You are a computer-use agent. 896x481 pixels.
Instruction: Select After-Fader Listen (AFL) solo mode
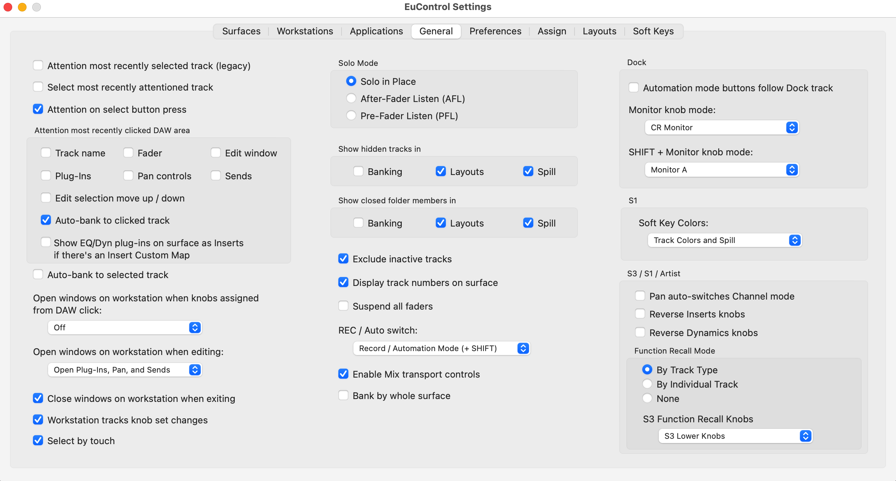351,98
